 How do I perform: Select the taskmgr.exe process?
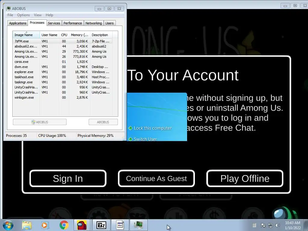click(x=63, y=82)
